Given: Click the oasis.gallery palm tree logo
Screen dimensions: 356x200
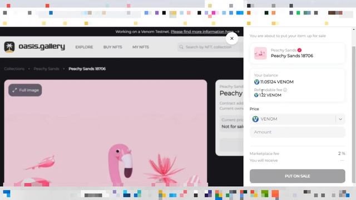Looking at the screenshot, I should pos(9,47).
